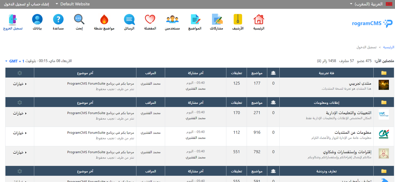Click gear icon in فئة تجريبية header

coord(20,73)
